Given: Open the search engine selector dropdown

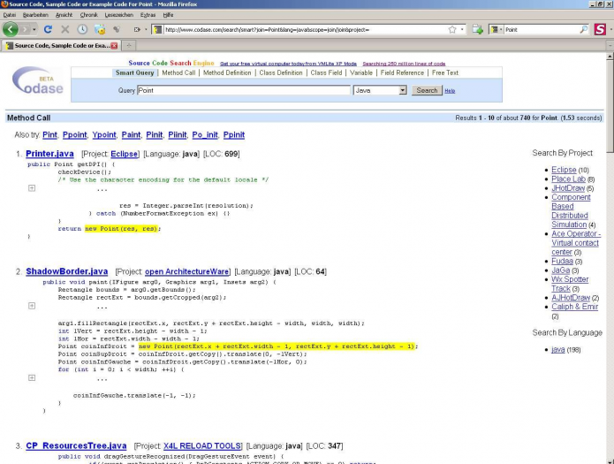Looking at the screenshot, I should [497, 29].
